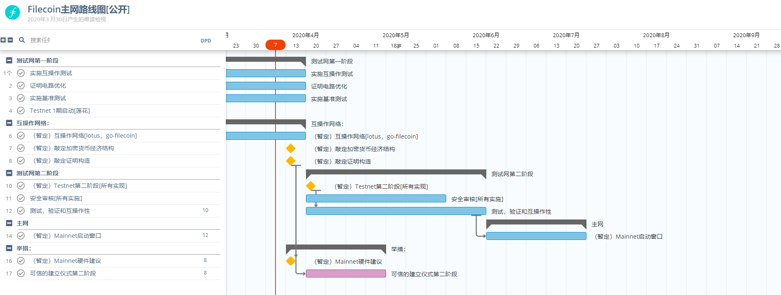Click the 敲定加密货币经济结构 milestone diamond

pos(291,148)
